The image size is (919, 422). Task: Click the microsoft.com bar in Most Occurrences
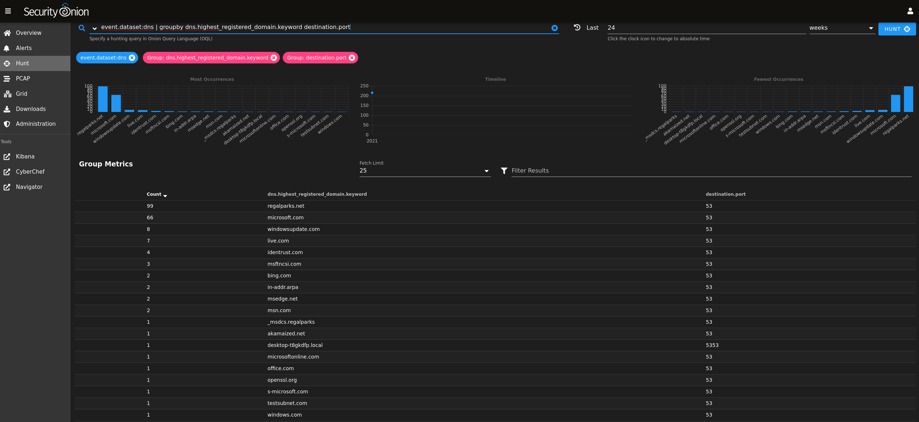116,103
